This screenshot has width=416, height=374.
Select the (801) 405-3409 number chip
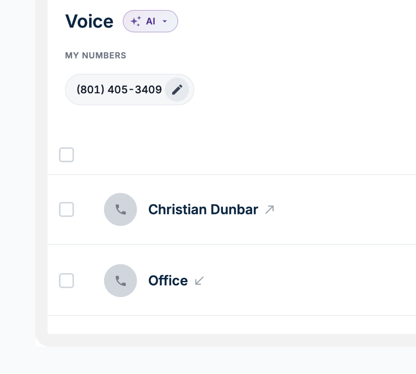click(x=119, y=90)
